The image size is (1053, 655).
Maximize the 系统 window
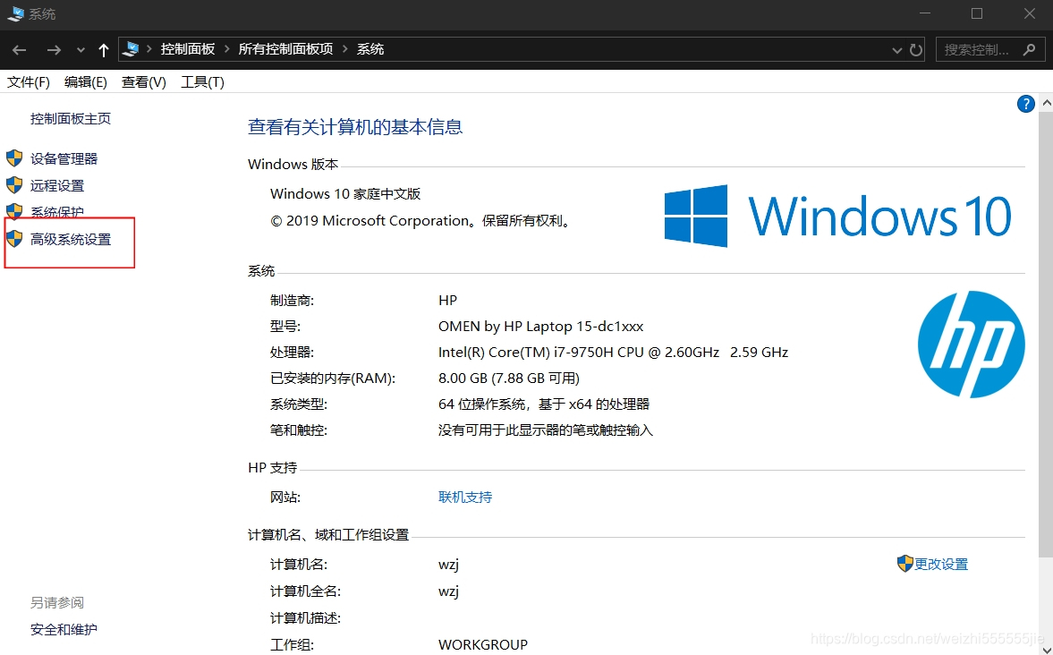point(977,13)
